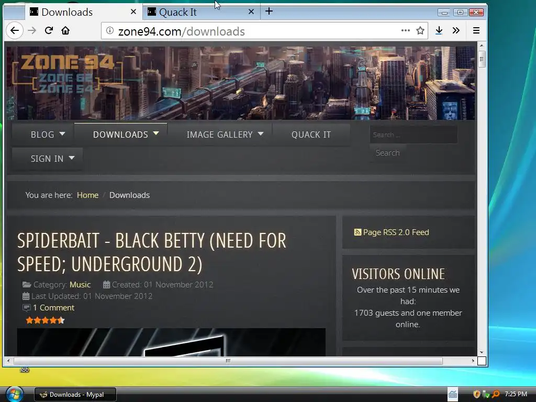Open the Spiderbait - Black Betty article title
This screenshot has width=536, height=402.
pyautogui.click(x=152, y=252)
